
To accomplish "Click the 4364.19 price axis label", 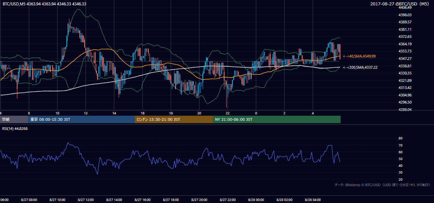I will click(405, 44).
